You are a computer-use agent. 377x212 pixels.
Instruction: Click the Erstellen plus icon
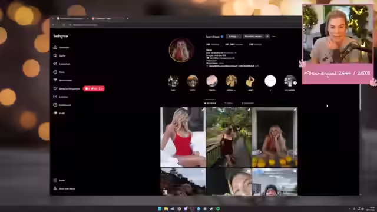pos(55,97)
